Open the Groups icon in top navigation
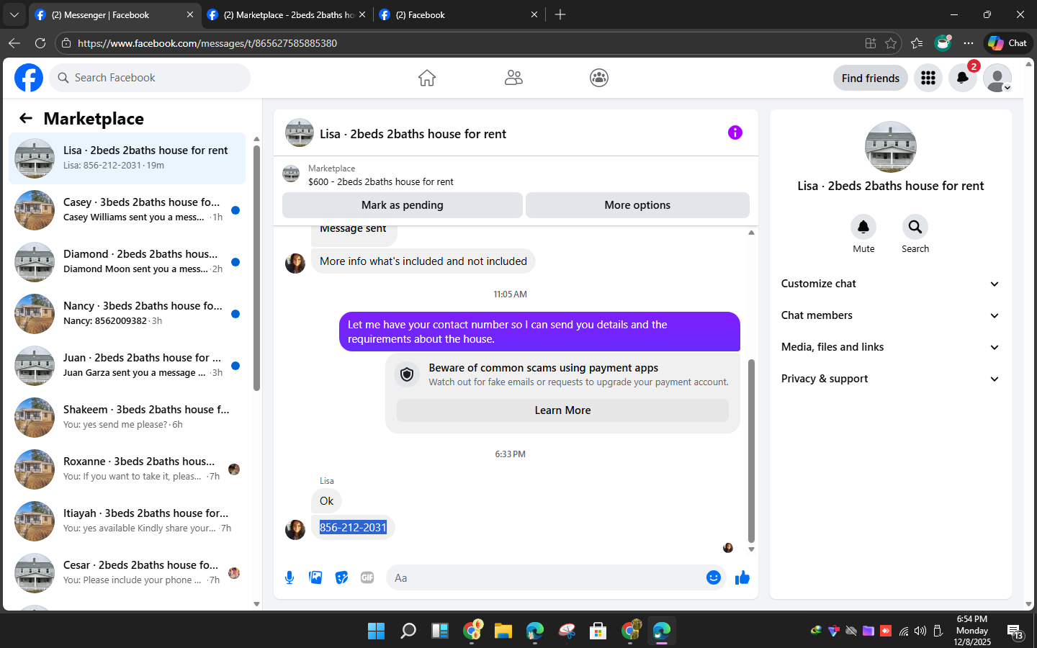Screen dimensions: 1037x648 599,78
